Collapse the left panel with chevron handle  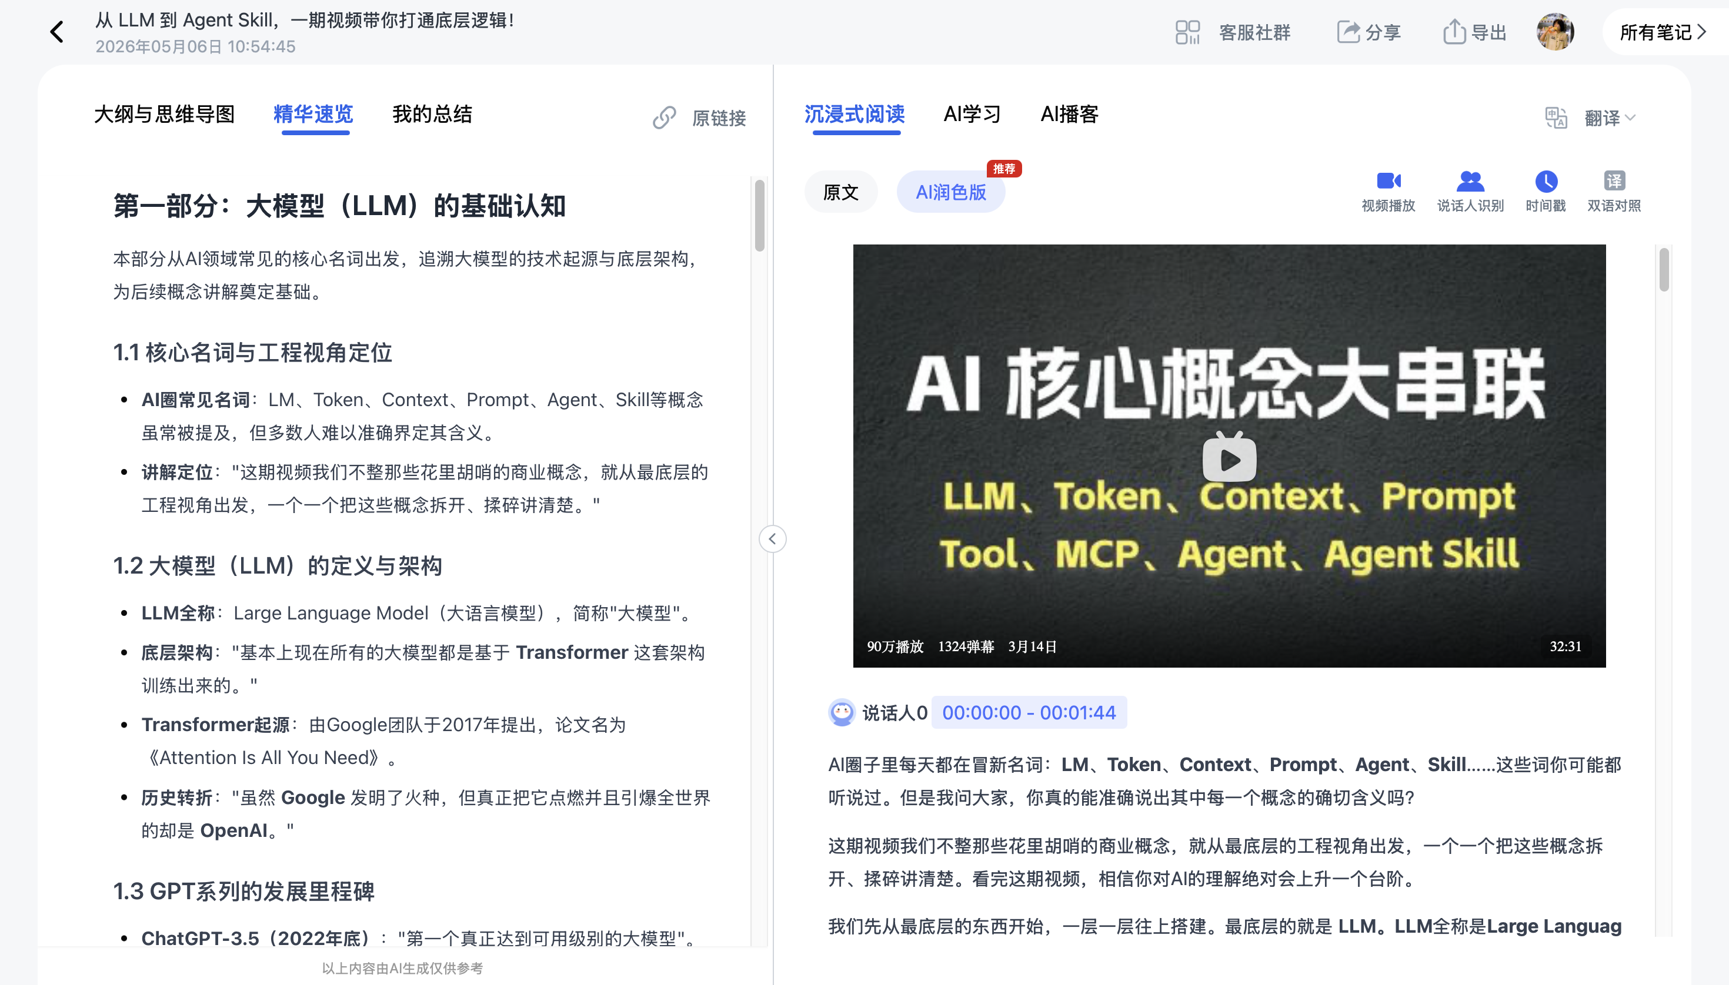[772, 539]
